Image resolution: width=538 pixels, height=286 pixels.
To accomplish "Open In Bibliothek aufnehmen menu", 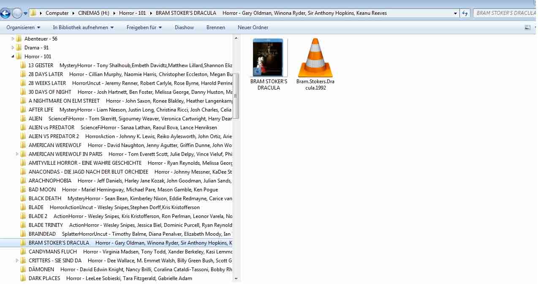I will [x=83, y=27].
